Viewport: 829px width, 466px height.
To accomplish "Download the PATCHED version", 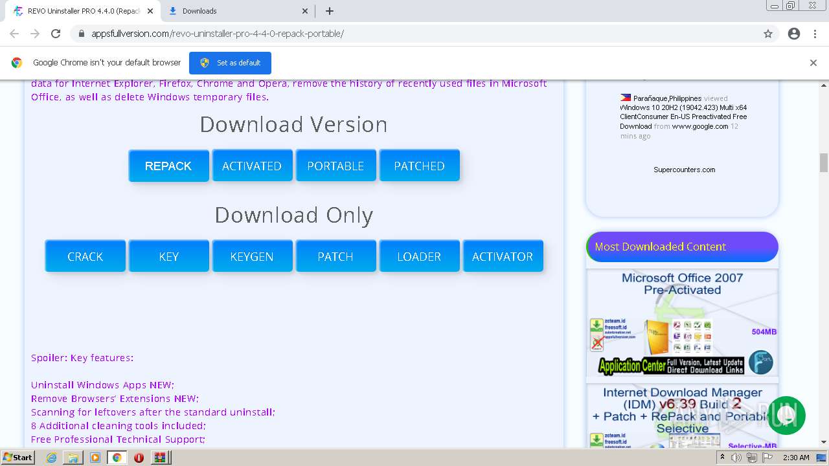I will click(x=419, y=166).
